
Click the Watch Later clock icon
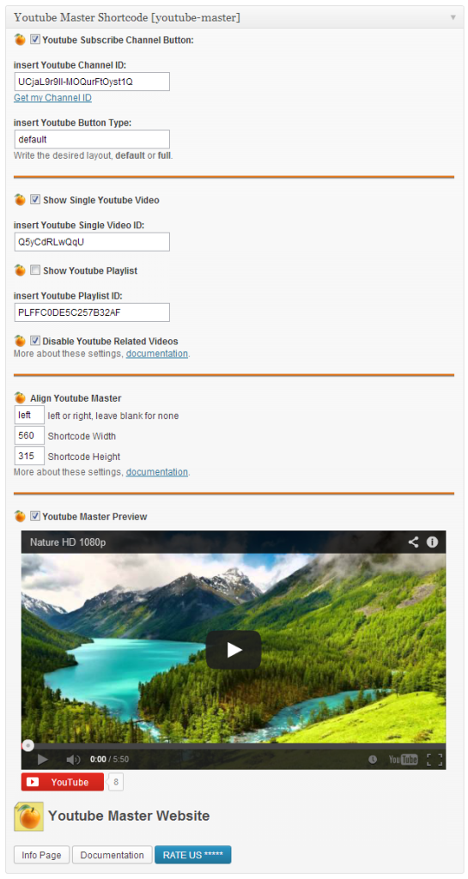[373, 760]
